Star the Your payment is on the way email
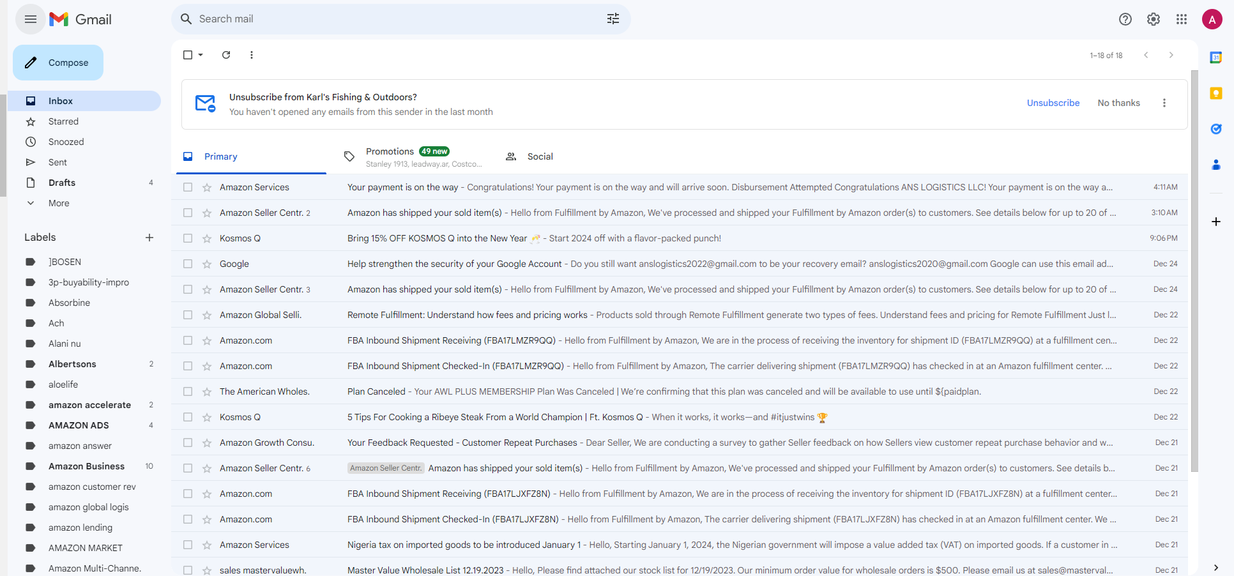This screenshot has width=1234, height=576. tap(207, 187)
